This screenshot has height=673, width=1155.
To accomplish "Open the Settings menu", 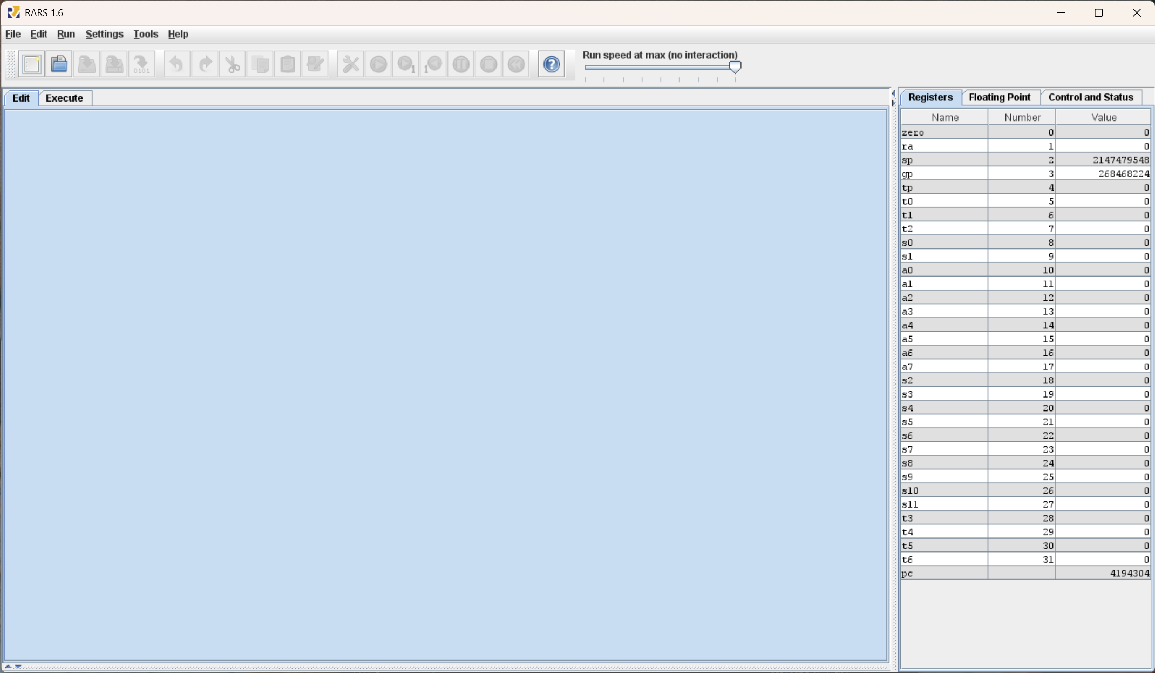I will pos(104,34).
